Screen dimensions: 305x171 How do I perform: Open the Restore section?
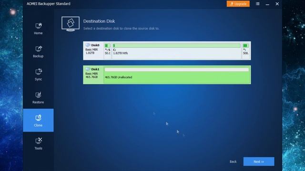[38, 98]
